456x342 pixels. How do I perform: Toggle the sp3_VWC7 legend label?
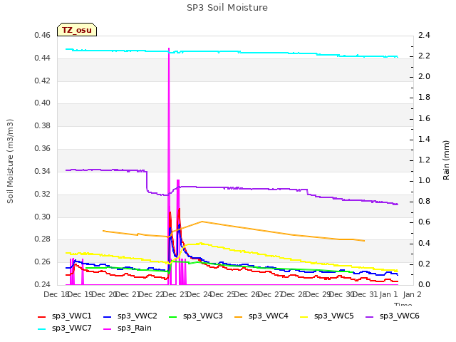coord(71,328)
